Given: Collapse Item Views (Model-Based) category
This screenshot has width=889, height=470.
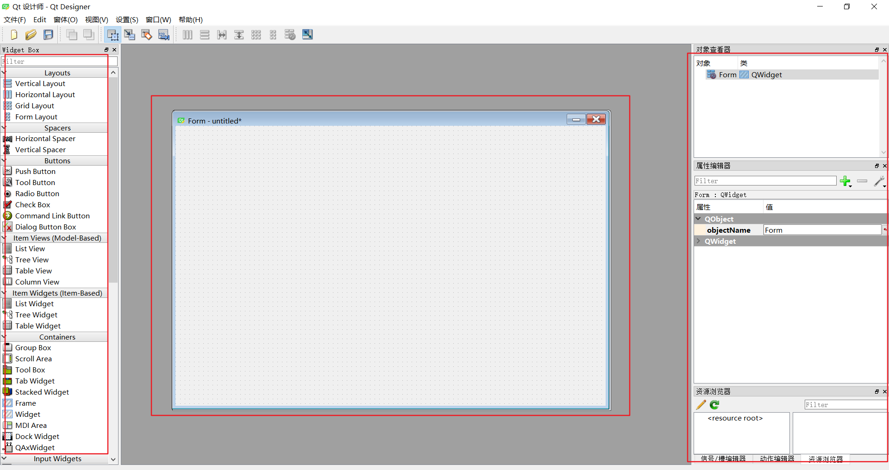Looking at the screenshot, I should pyautogui.click(x=4, y=238).
